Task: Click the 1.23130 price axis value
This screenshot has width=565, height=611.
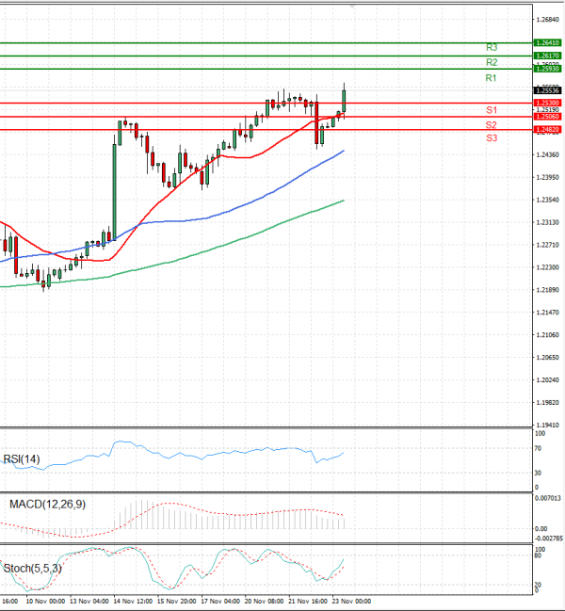Action: click(x=547, y=222)
